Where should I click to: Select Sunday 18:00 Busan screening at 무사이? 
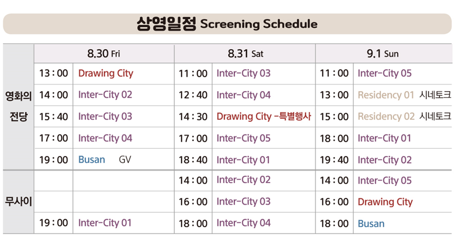click(371, 223)
